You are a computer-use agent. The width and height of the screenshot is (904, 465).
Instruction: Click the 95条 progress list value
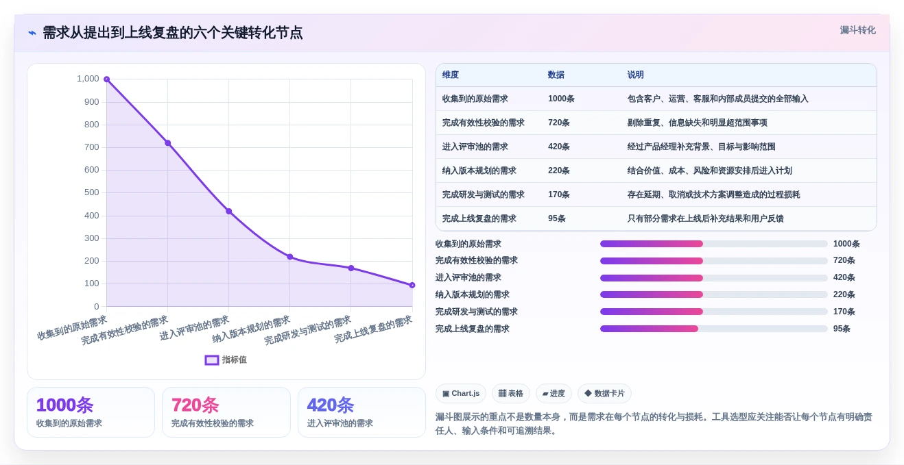click(842, 329)
